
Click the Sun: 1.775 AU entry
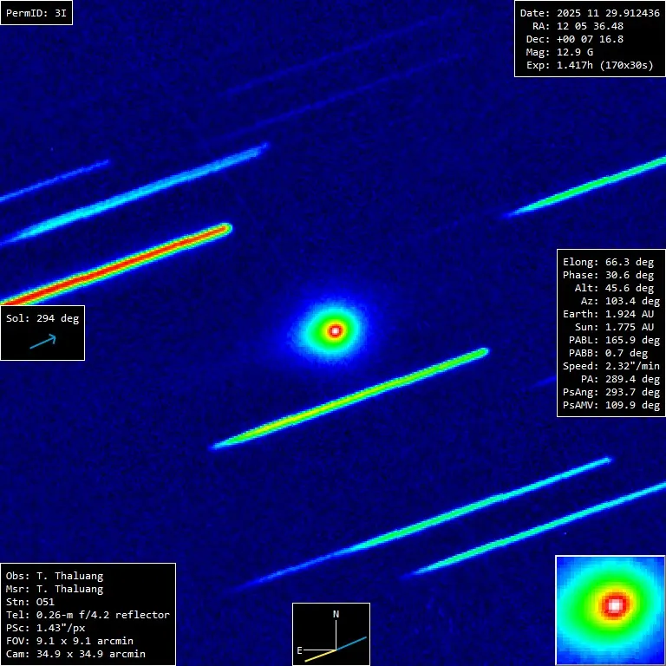point(614,327)
